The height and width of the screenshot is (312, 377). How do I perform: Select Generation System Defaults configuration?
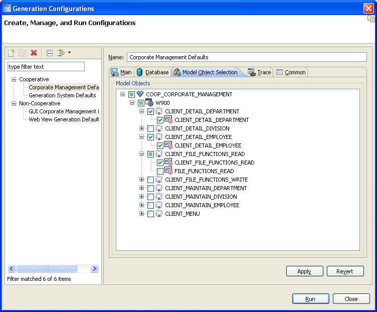(62, 95)
